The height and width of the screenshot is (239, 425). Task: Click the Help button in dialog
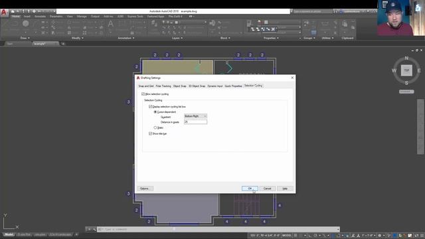285,189
